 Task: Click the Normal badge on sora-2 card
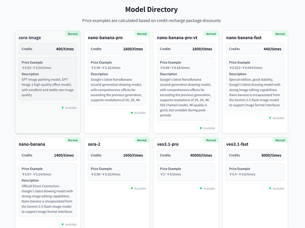point(142,140)
